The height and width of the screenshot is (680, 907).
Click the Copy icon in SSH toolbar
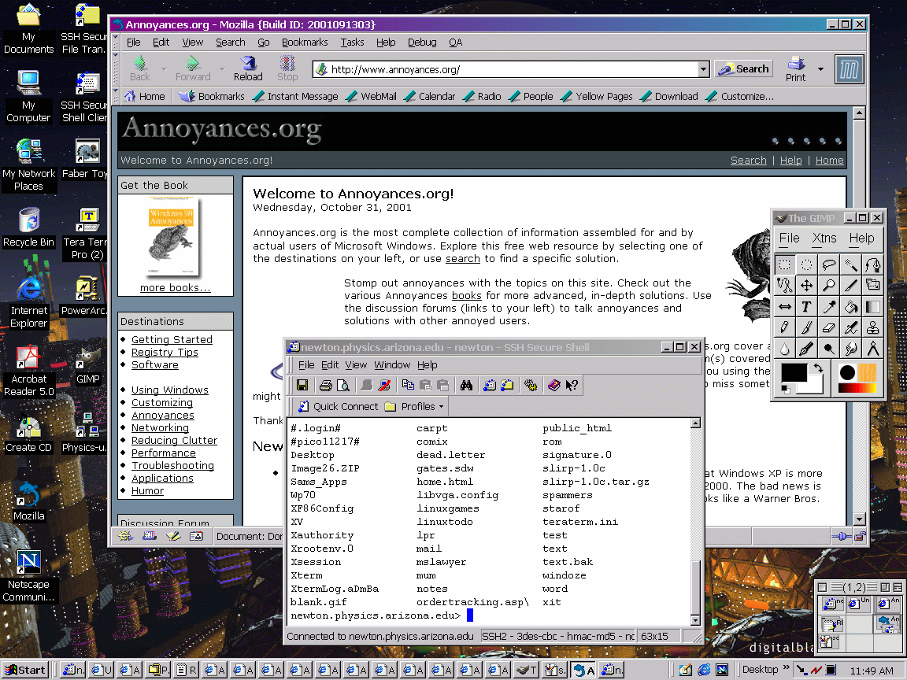(408, 385)
